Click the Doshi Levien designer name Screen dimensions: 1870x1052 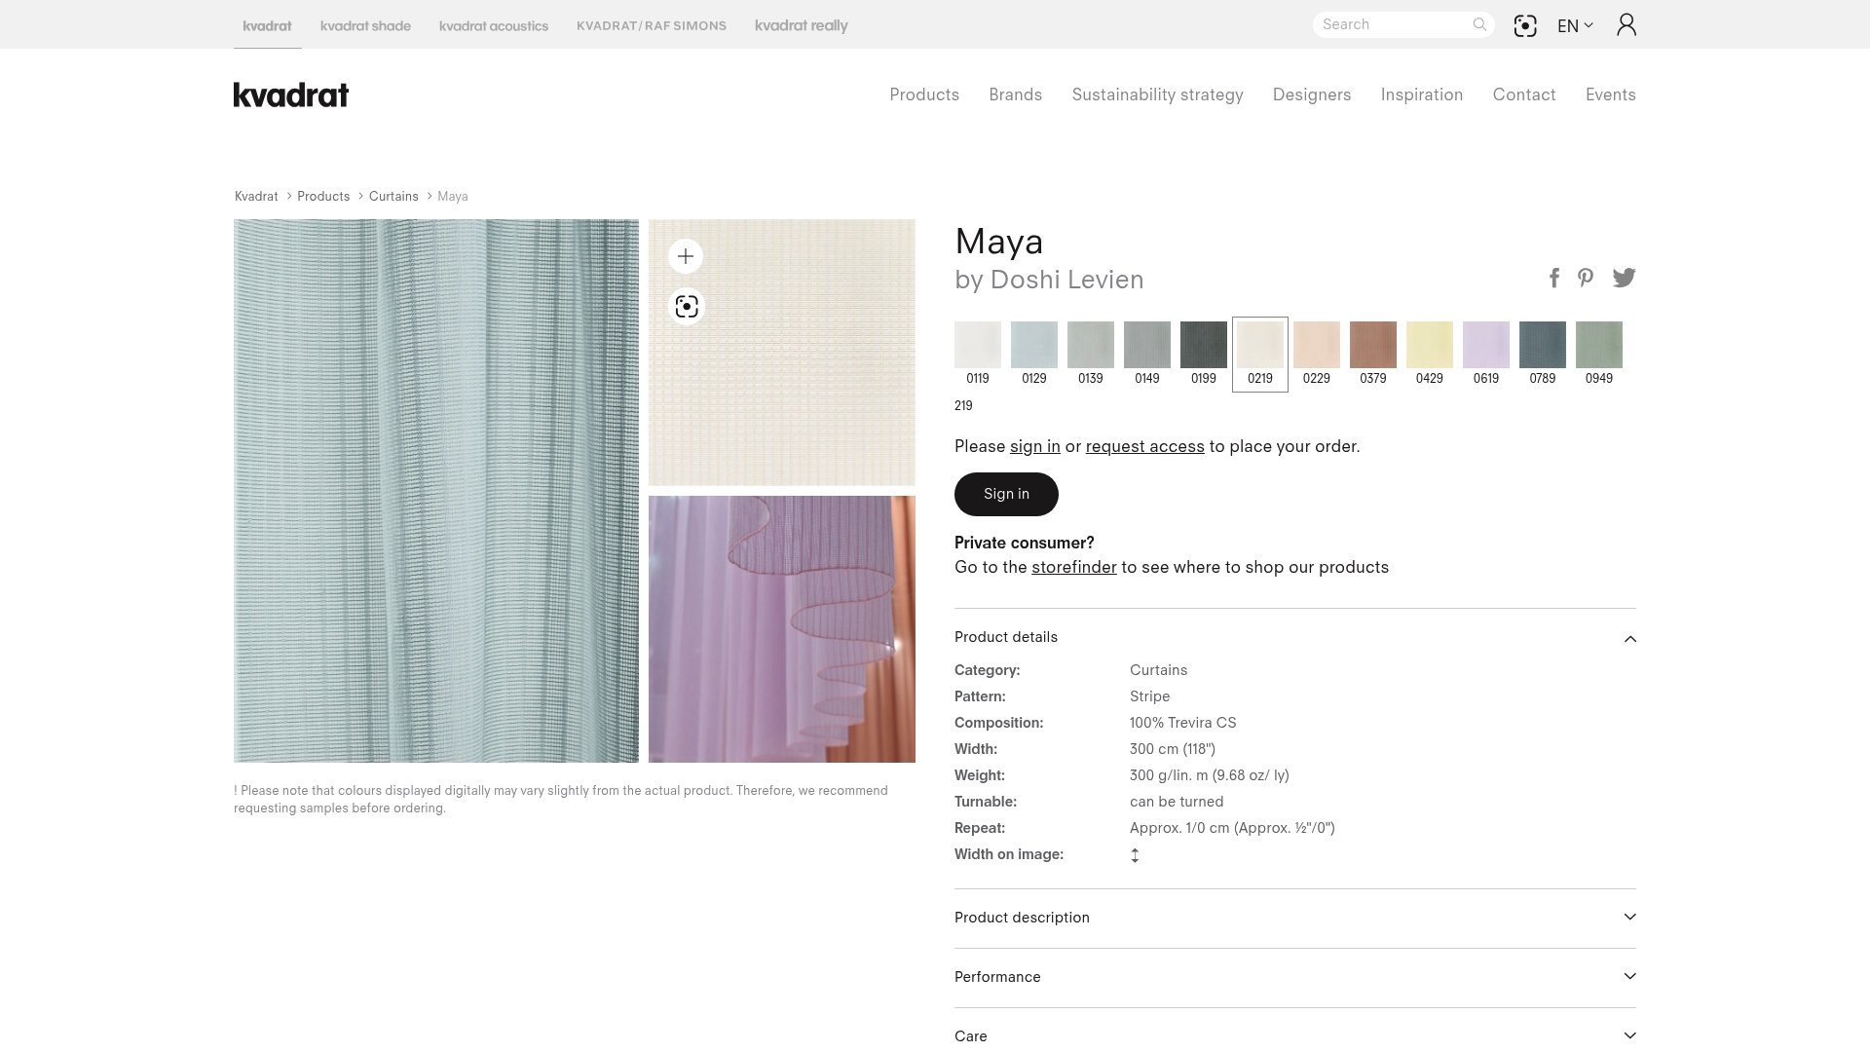(1066, 280)
